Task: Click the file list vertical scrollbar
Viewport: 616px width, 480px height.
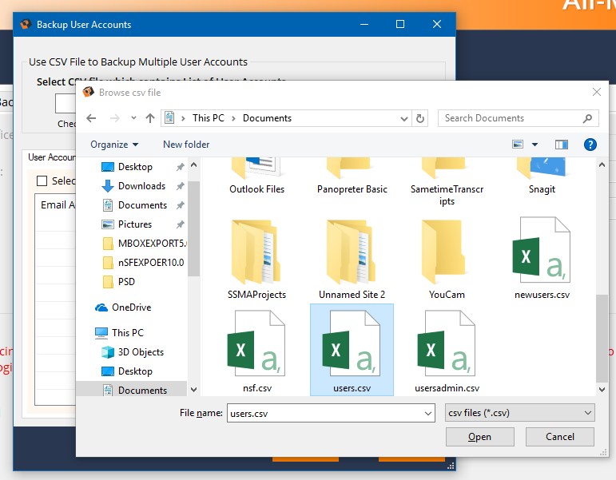Action: (602, 335)
